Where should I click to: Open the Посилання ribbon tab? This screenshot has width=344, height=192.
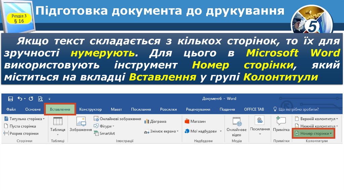point(141,109)
